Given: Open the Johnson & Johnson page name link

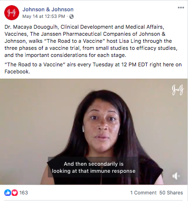Looking at the screenshot, I should (x=48, y=9).
